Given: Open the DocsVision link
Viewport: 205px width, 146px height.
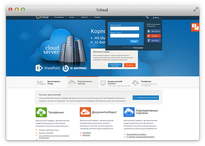Looking at the screenshot, I should pos(87,133).
